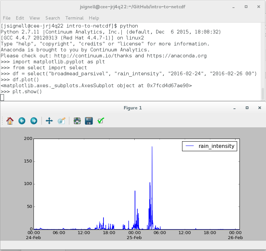Viewport: 266px width, 251px height.
Task: Click the 50 y-axis tick label
Action: (x=30, y=206)
